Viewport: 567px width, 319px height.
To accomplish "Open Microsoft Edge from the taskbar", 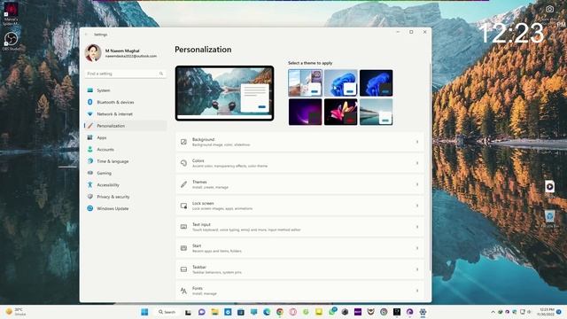I will click(x=267, y=312).
